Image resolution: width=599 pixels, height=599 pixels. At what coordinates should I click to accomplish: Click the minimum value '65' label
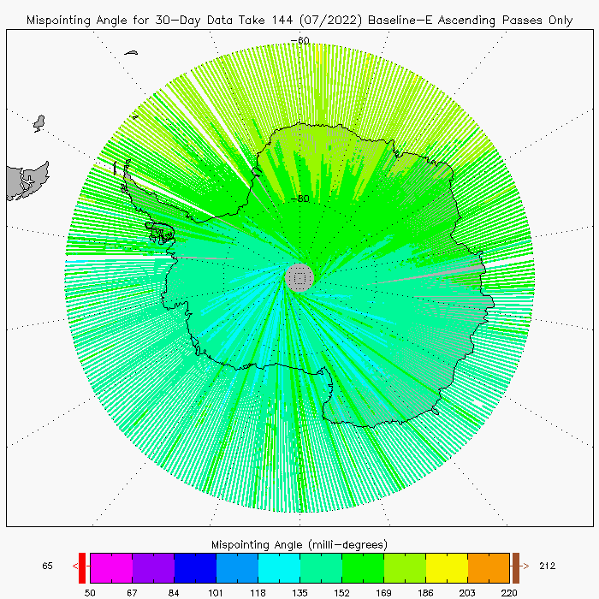[x=47, y=566]
